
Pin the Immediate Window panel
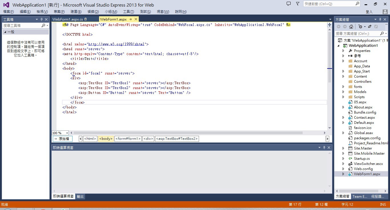click(x=324, y=148)
